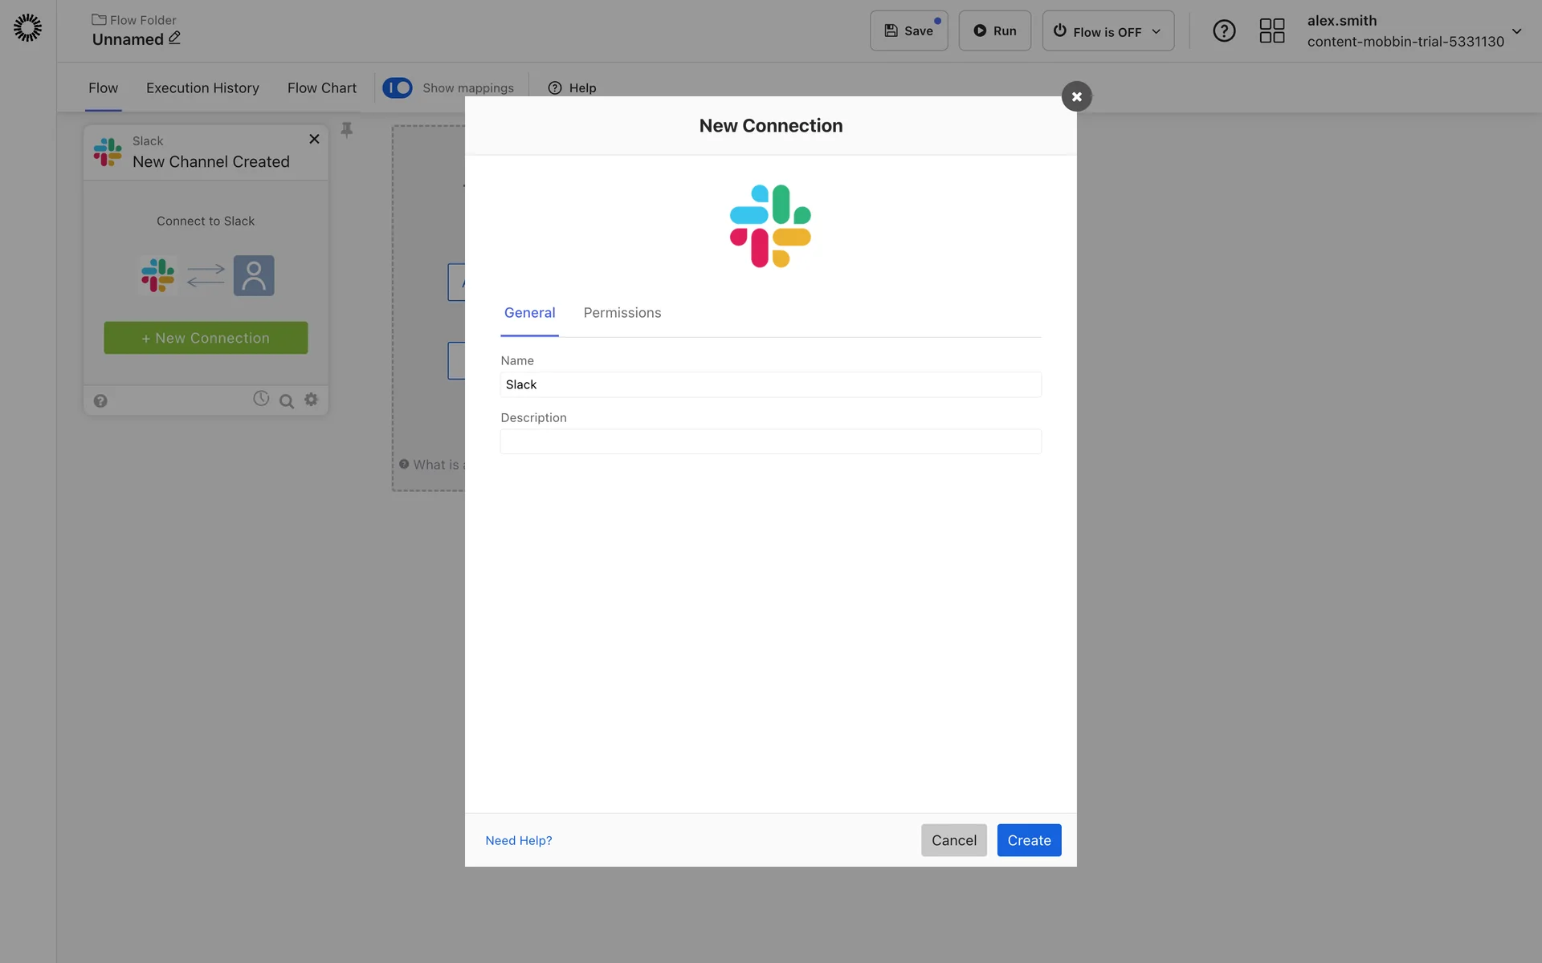Viewport: 1542px width, 963px height.
Task: Click the clock history icon in Slack card
Action: (x=261, y=399)
